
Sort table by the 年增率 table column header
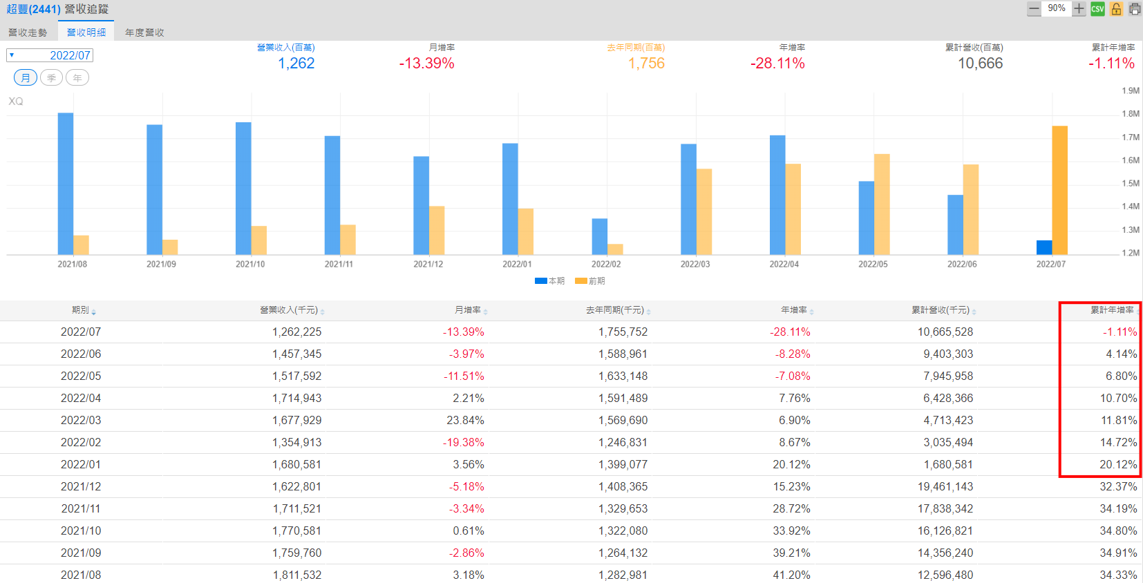[797, 310]
